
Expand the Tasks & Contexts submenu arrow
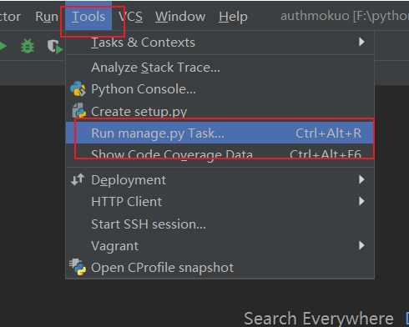pyautogui.click(x=361, y=42)
